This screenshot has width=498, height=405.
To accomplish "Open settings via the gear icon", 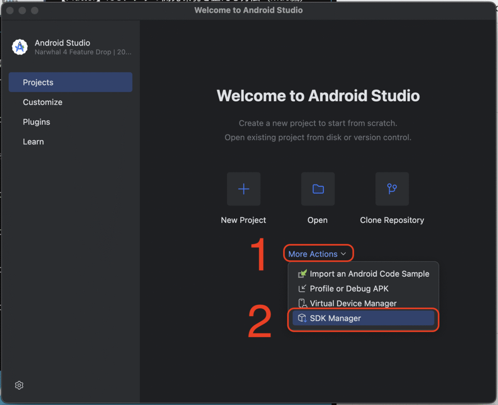I will [19, 385].
